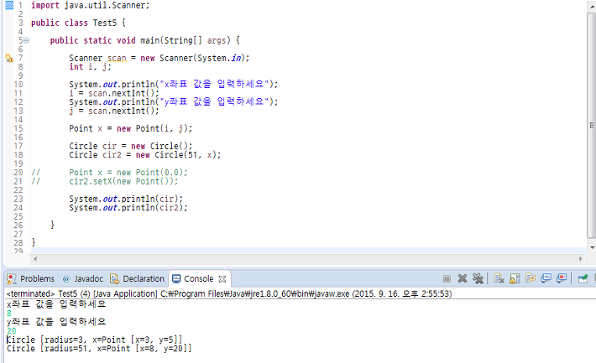The height and width of the screenshot is (363, 596).
Task: Click the Terminate stop square in Console toolbar
Action: coord(447,278)
